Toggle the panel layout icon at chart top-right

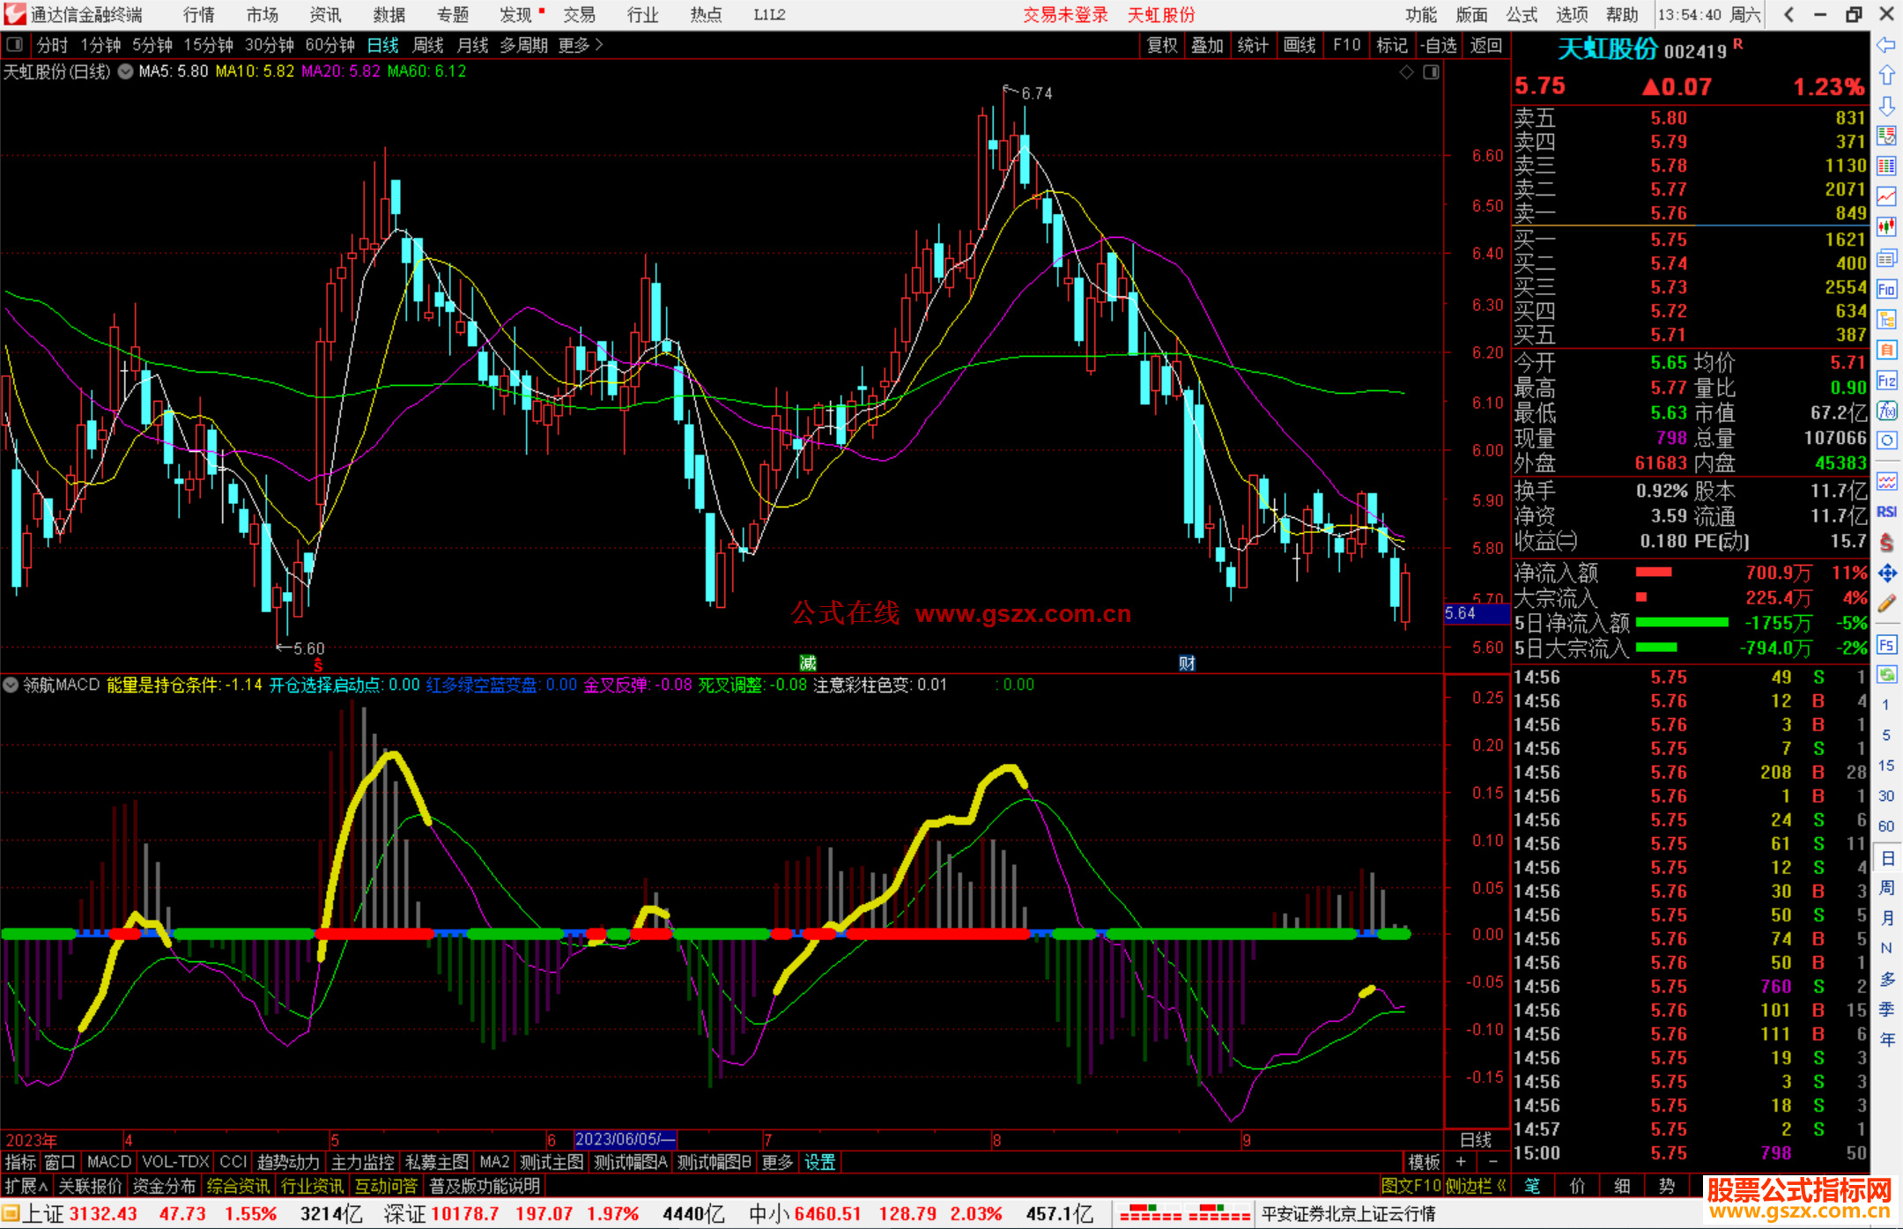coord(1431,71)
